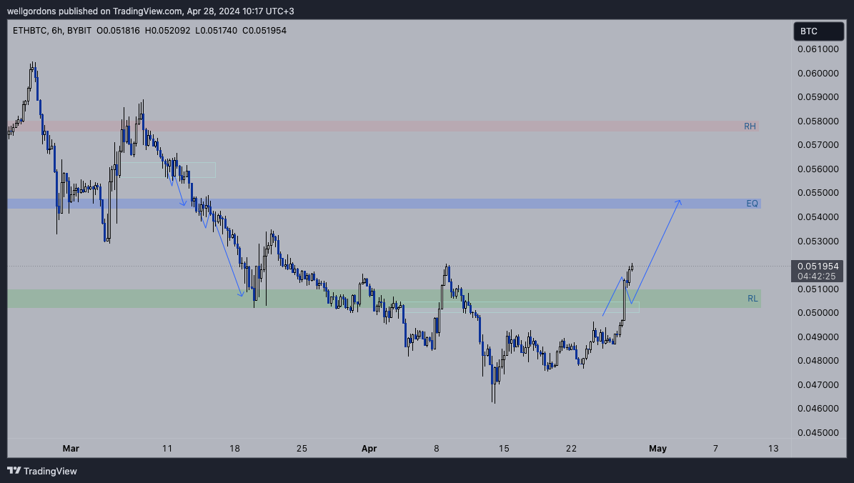Open the BTC currency selector
This screenshot has height=483, width=854.
pyautogui.click(x=818, y=31)
